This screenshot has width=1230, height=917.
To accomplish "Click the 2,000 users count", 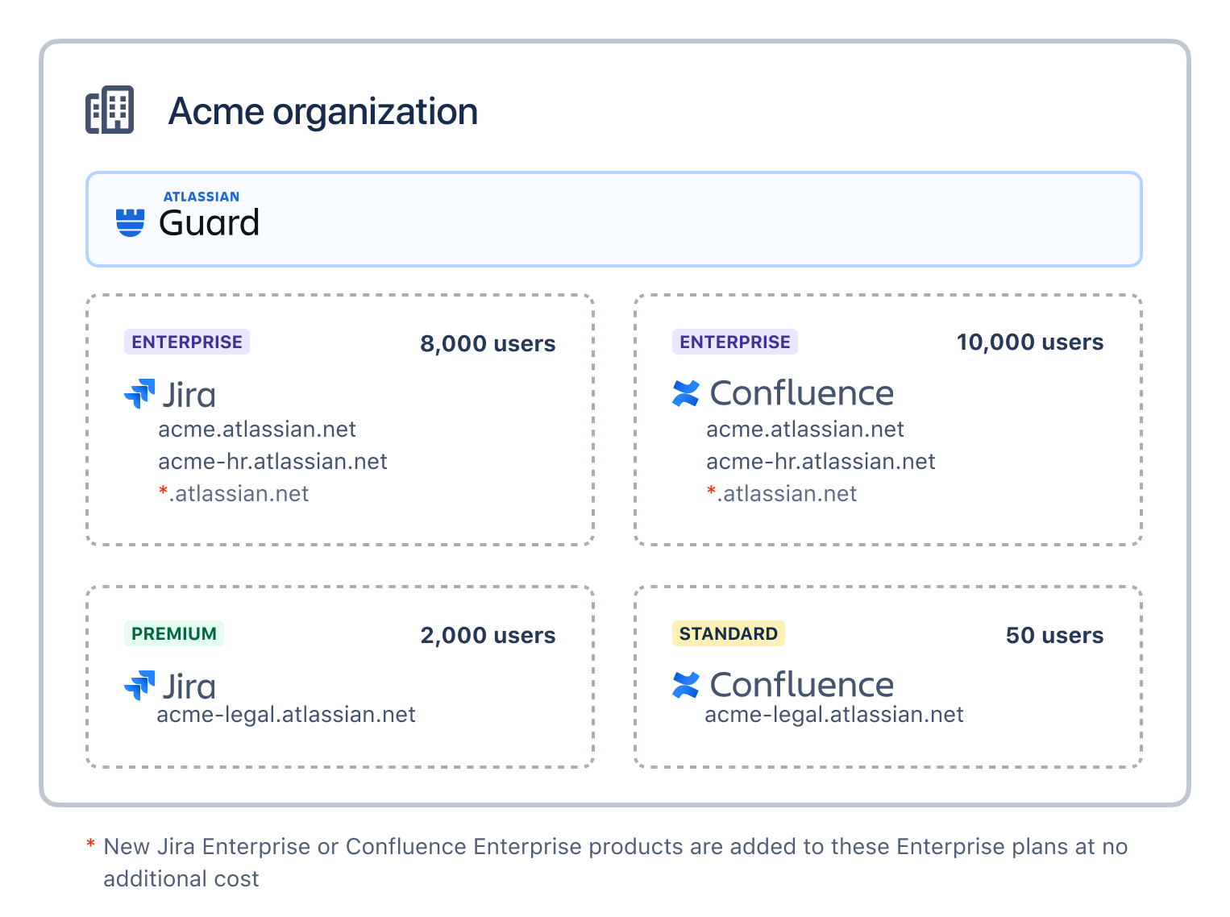I will click(x=488, y=635).
